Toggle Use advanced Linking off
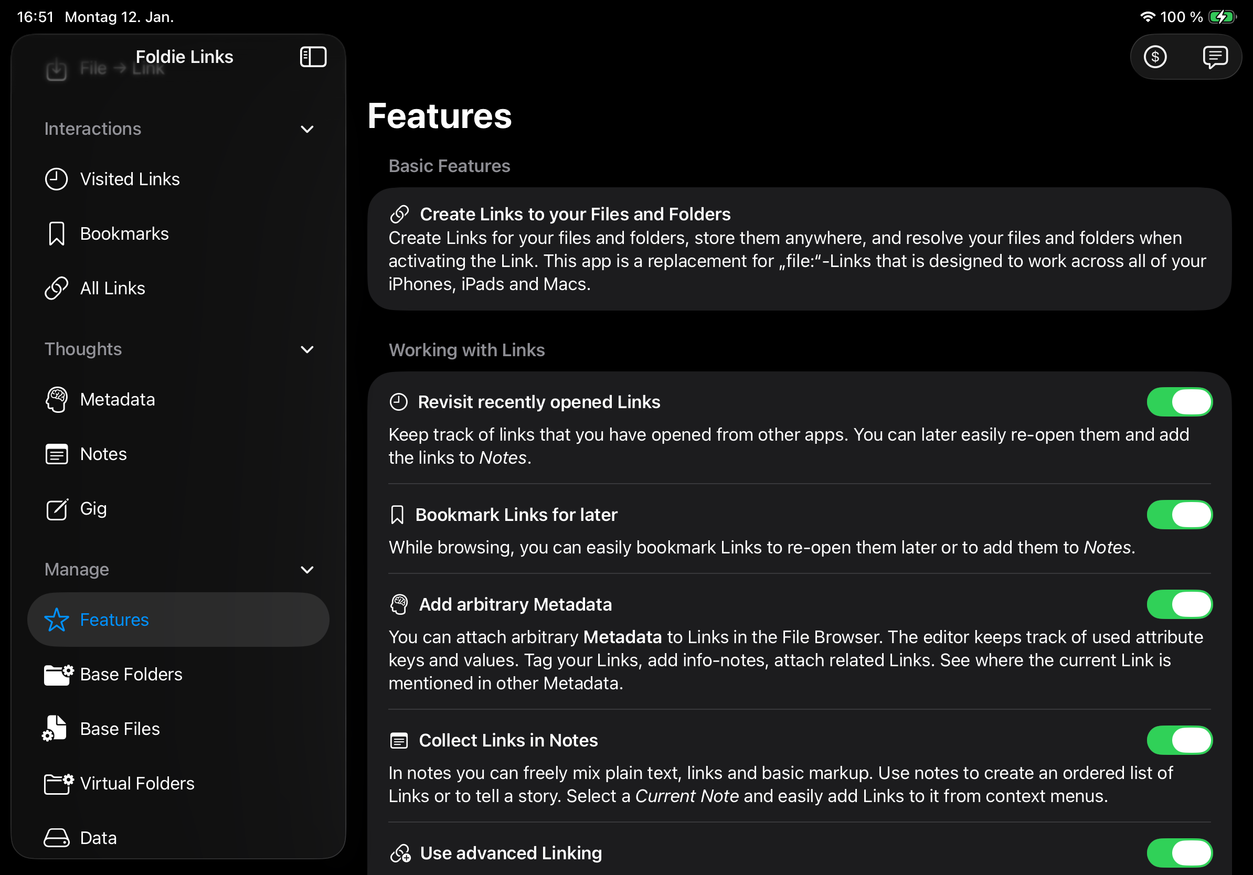This screenshot has height=875, width=1253. [1180, 852]
